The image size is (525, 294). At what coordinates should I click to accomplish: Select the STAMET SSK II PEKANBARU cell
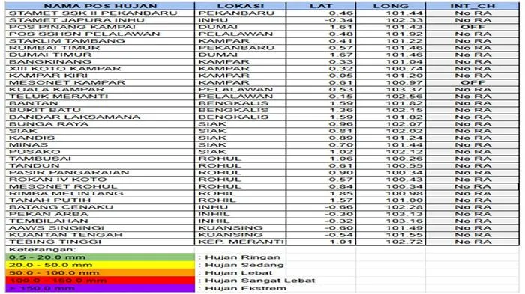100,13
